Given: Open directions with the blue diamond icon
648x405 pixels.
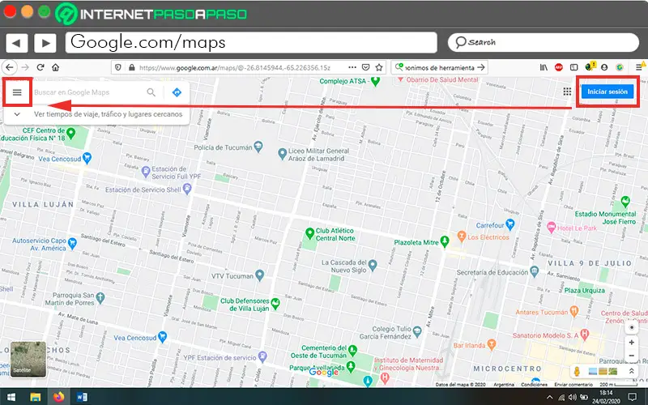Looking at the screenshot, I should click(x=177, y=92).
